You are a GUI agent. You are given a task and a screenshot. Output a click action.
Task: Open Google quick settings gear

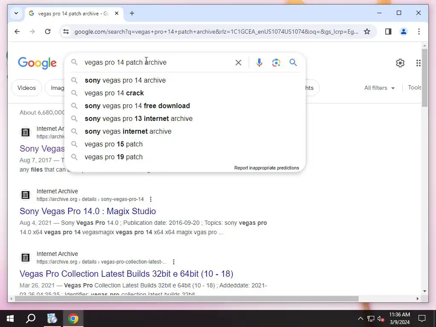tap(400, 63)
